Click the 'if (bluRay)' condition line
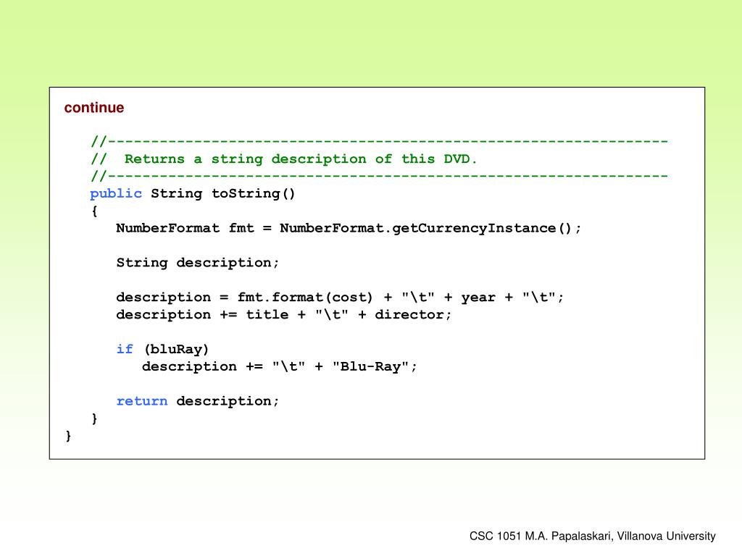 click(x=162, y=350)
